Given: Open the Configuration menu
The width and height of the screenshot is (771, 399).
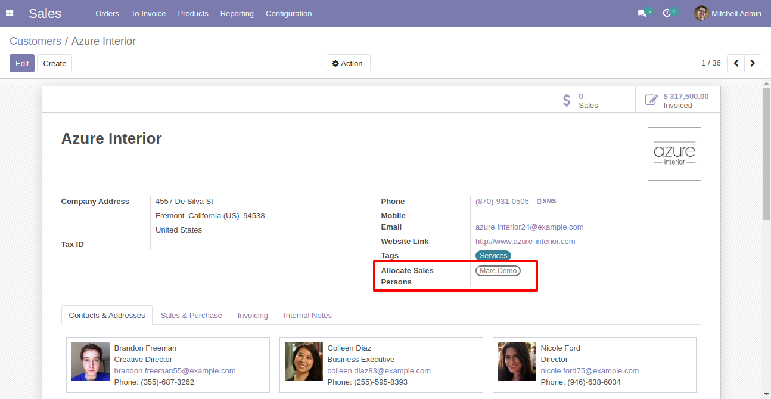Looking at the screenshot, I should tap(288, 13).
